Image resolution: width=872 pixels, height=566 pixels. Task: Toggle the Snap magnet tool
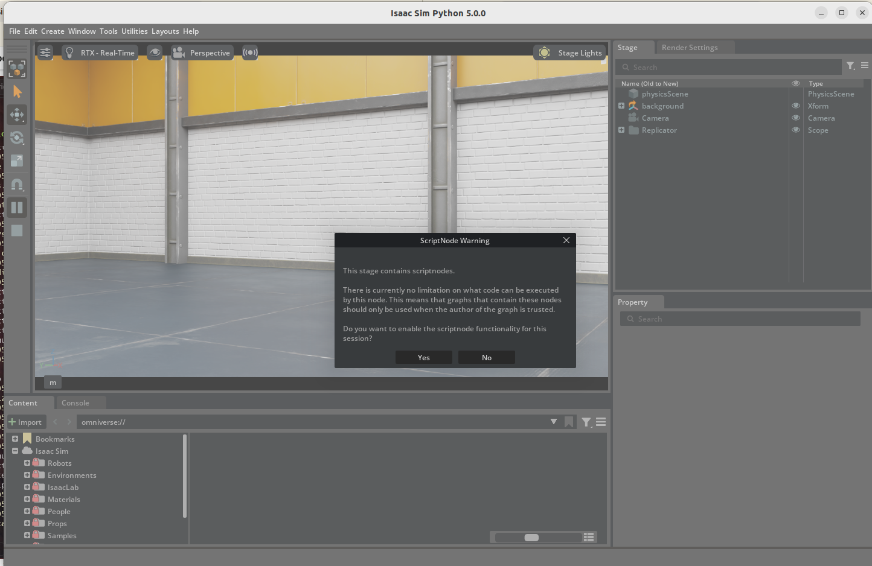[17, 184]
